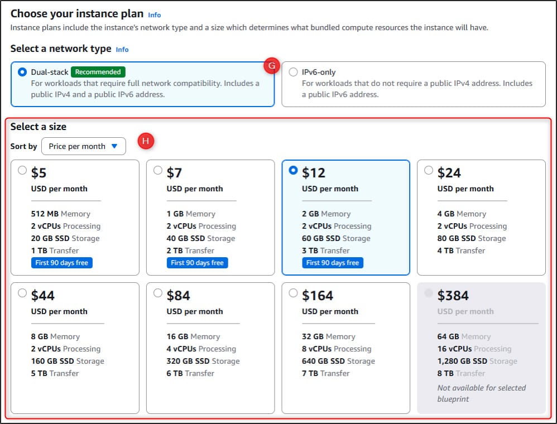The image size is (557, 424).
Task: Select the $12 per month radio button
Action: pyautogui.click(x=294, y=171)
